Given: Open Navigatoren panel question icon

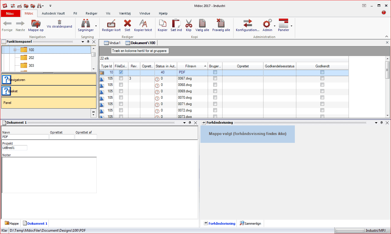Looking at the screenshot, I should pos(6,80).
